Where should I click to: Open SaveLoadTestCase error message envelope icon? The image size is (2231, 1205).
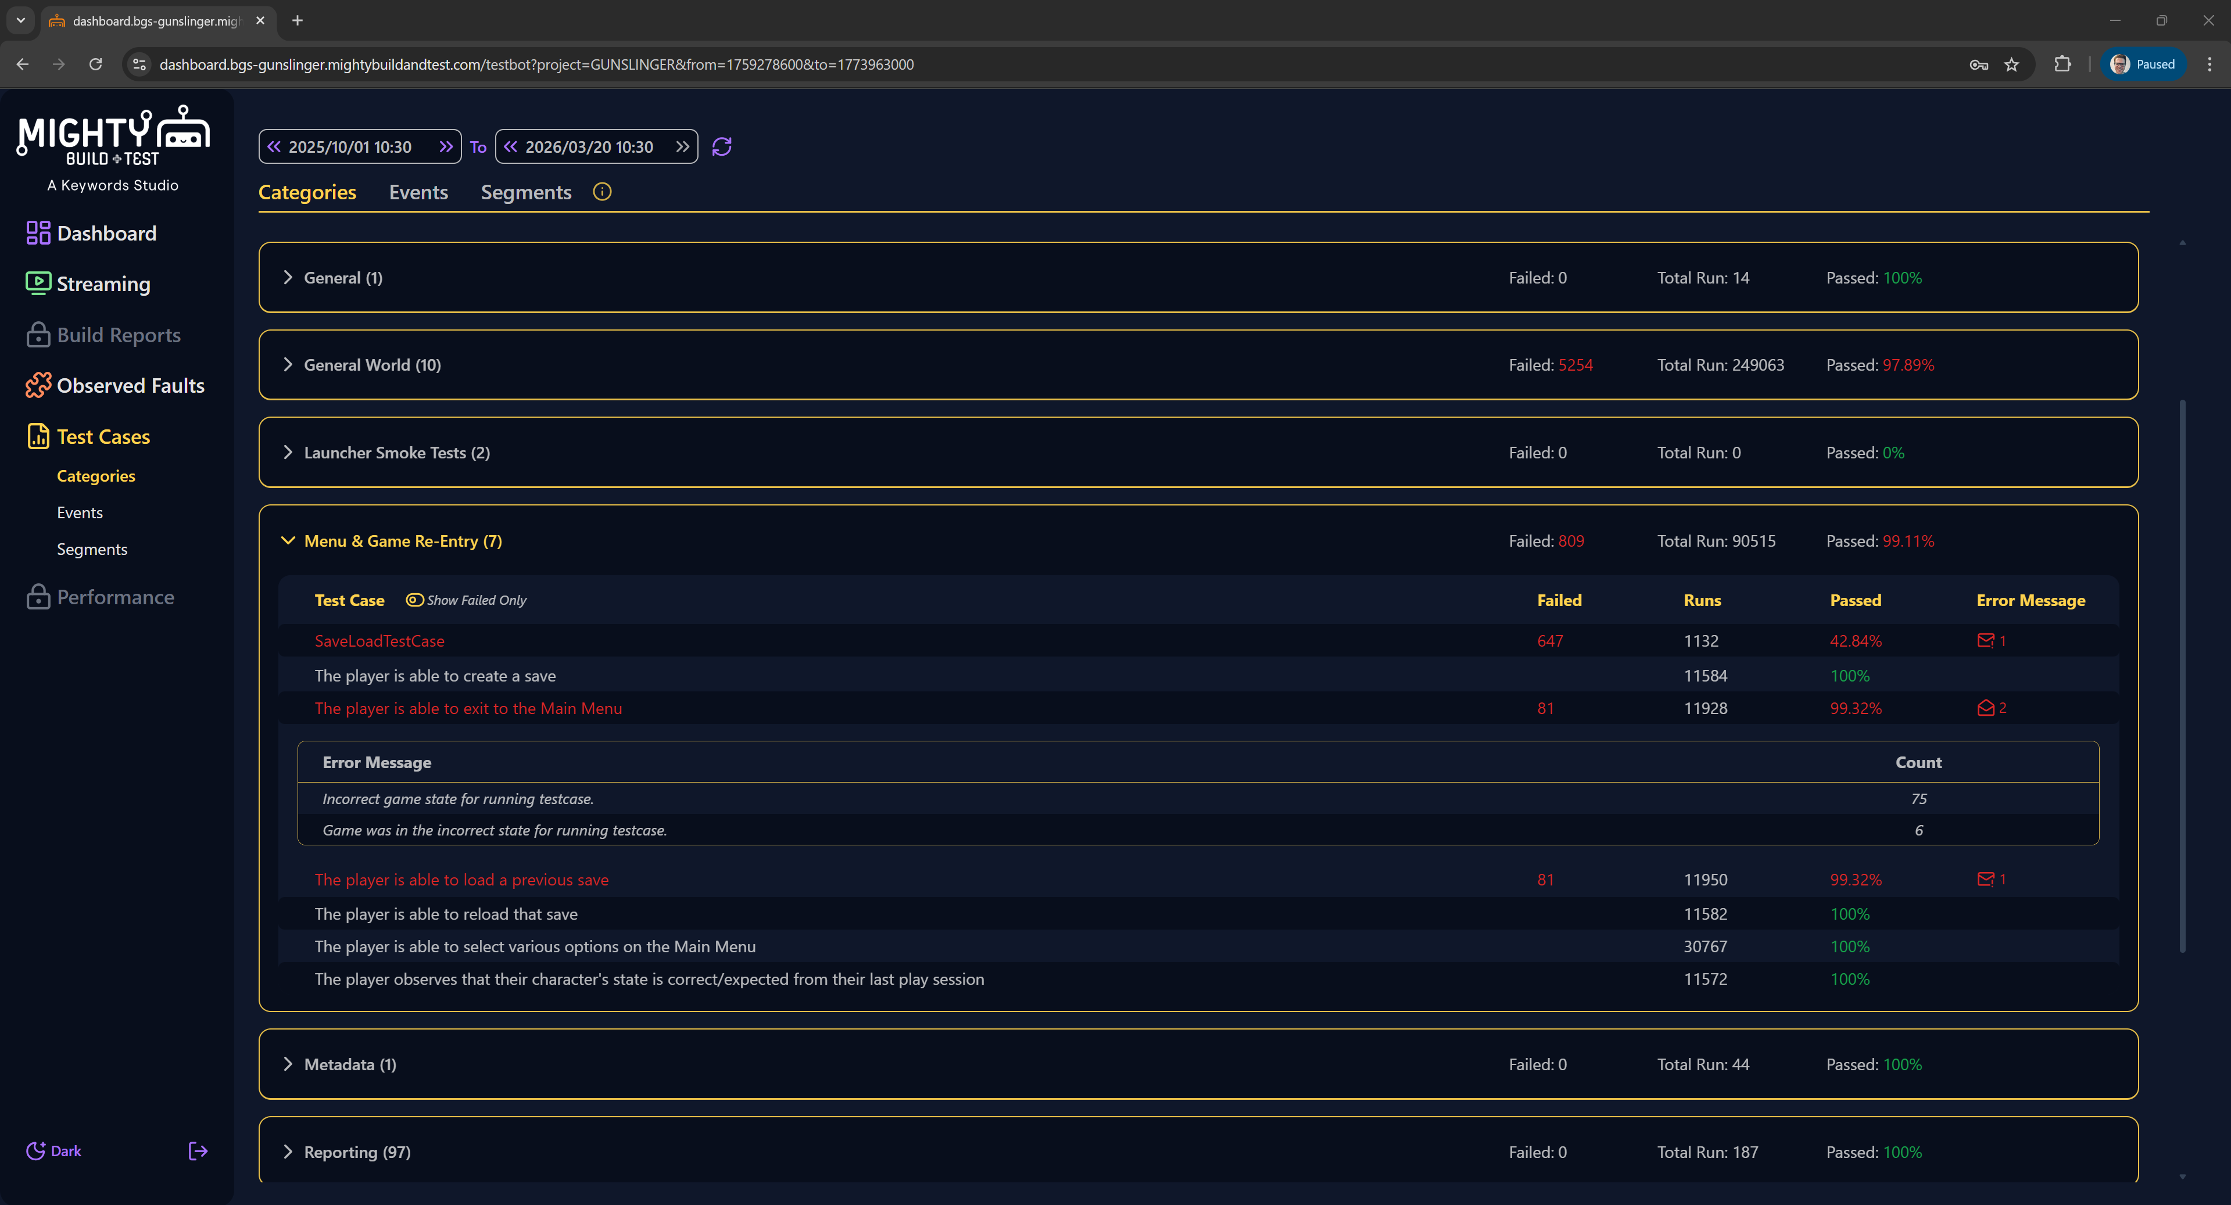tap(1985, 641)
